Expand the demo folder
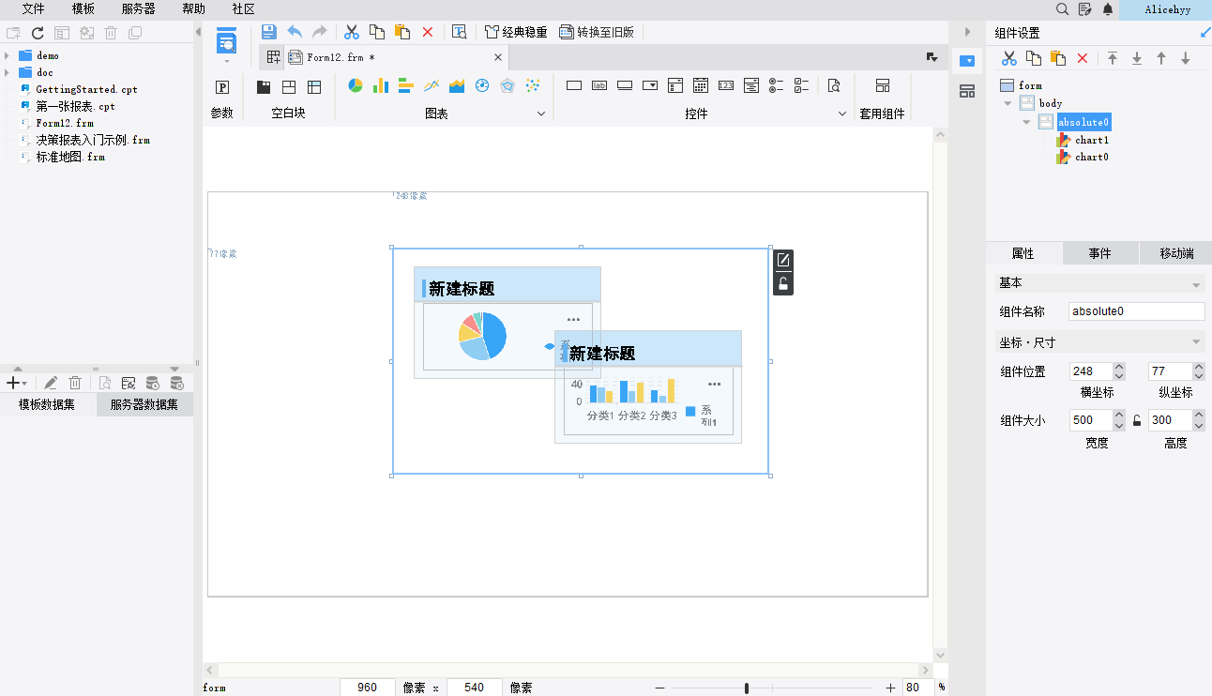 point(7,55)
